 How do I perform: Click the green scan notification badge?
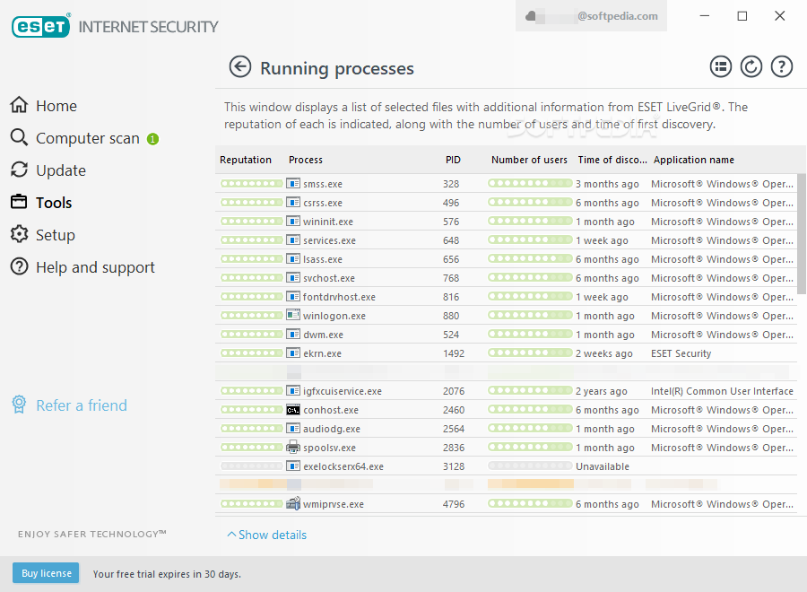[152, 139]
